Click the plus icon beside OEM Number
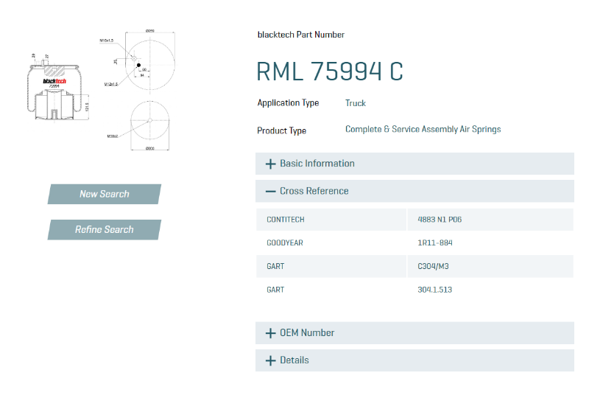Image resolution: width=589 pixels, height=398 pixels. pyautogui.click(x=270, y=333)
